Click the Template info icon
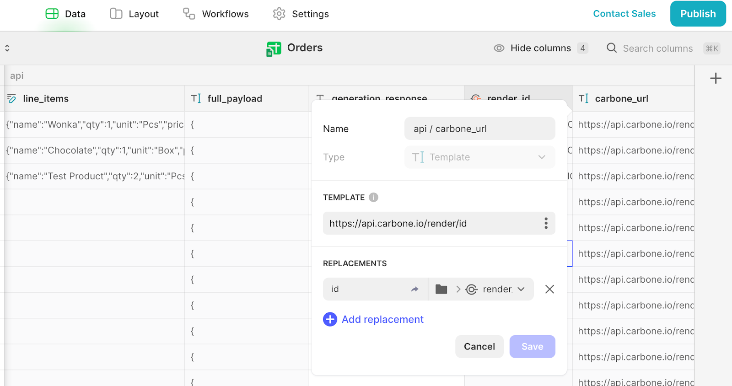This screenshot has width=732, height=386. tap(373, 197)
